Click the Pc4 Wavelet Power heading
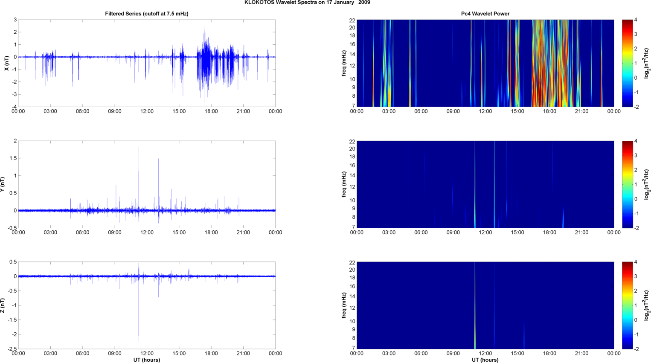 [485, 14]
